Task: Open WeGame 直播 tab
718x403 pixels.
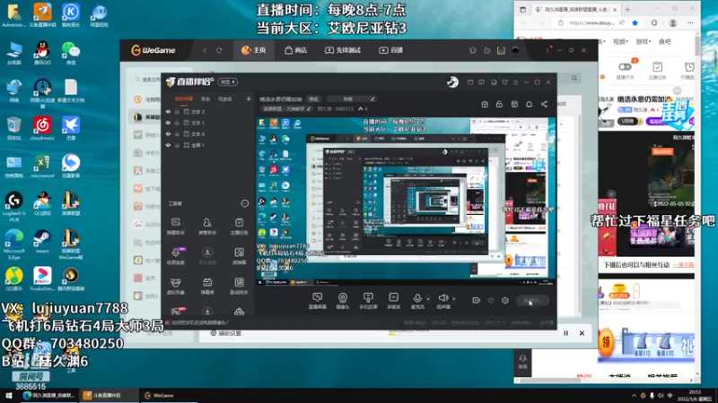Action: click(x=390, y=50)
